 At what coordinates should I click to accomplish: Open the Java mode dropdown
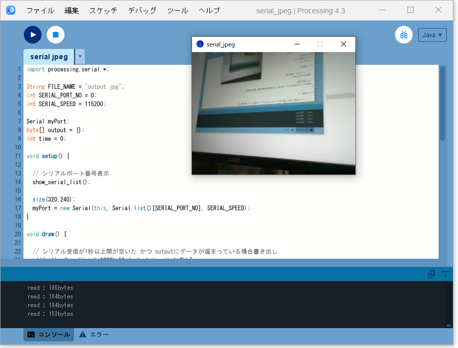coord(432,35)
